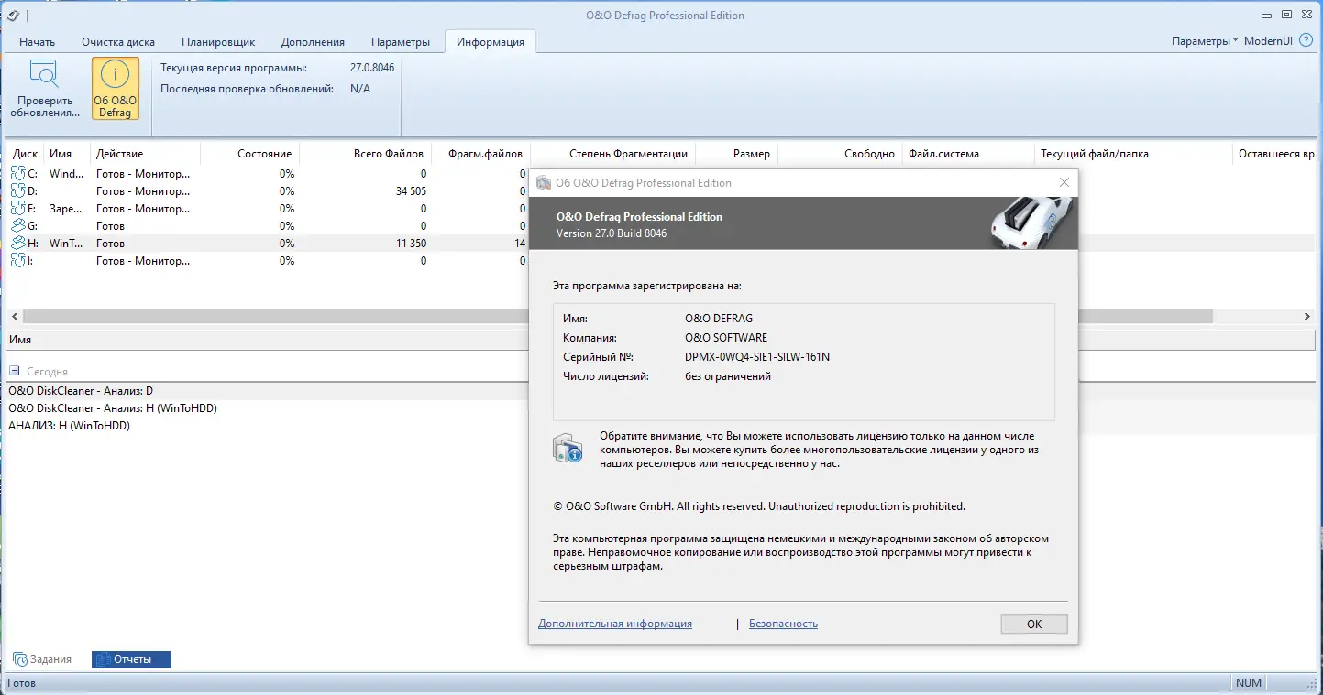Click the disk list's right scroll arrow
The width and height of the screenshot is (1323, 695).
click(1307, 316)
